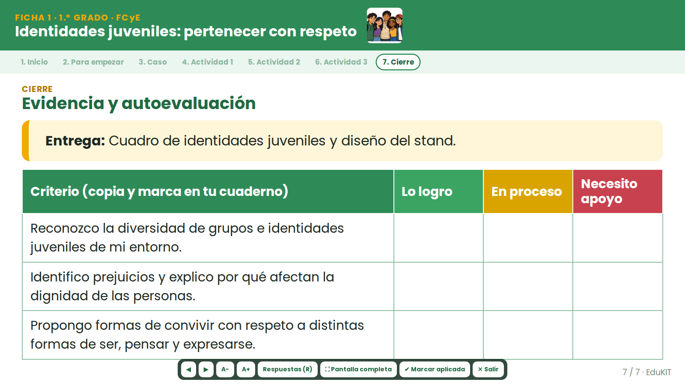Select the 7. Cierre tab

[398, 62]
